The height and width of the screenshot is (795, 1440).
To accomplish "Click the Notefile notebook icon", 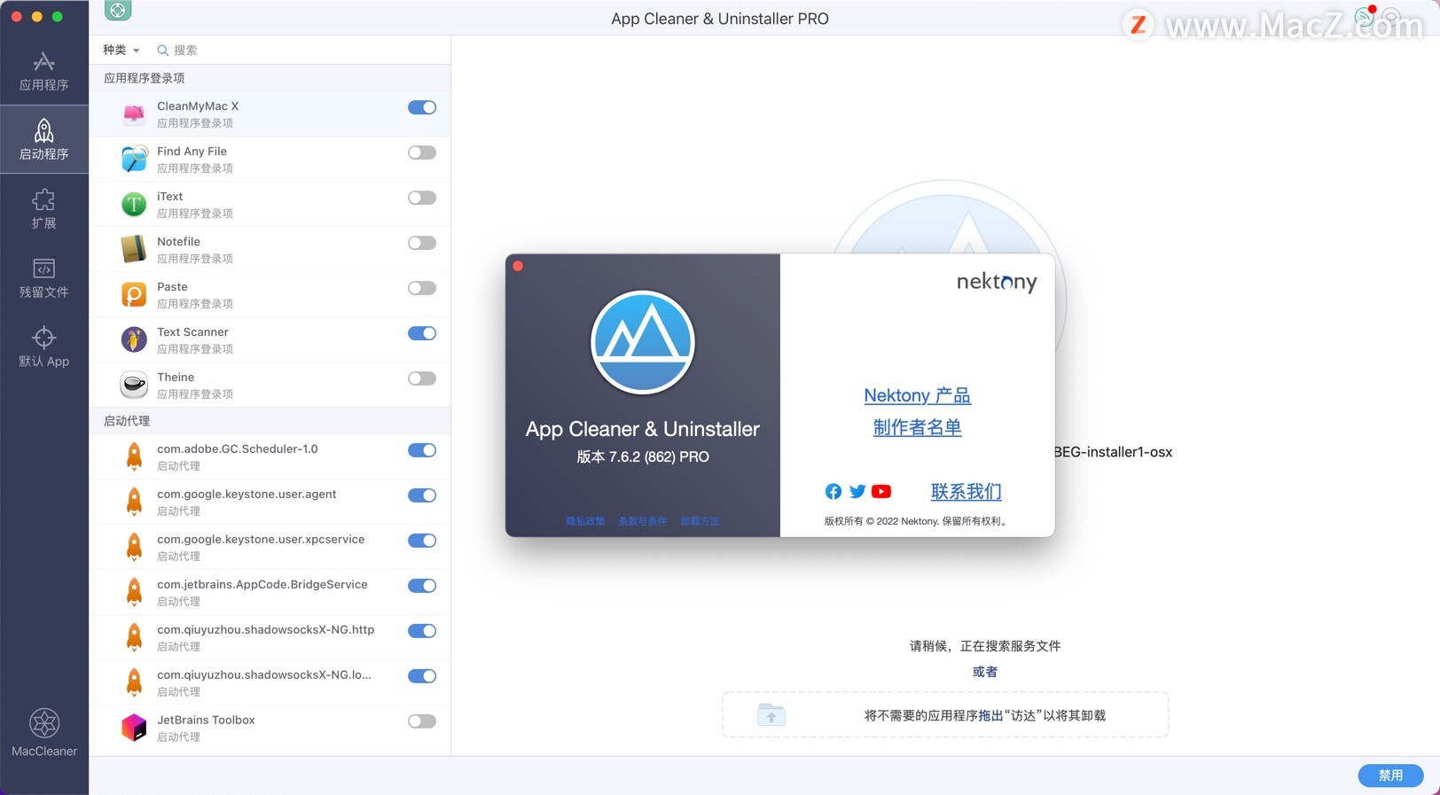I will tap(134, 250).
